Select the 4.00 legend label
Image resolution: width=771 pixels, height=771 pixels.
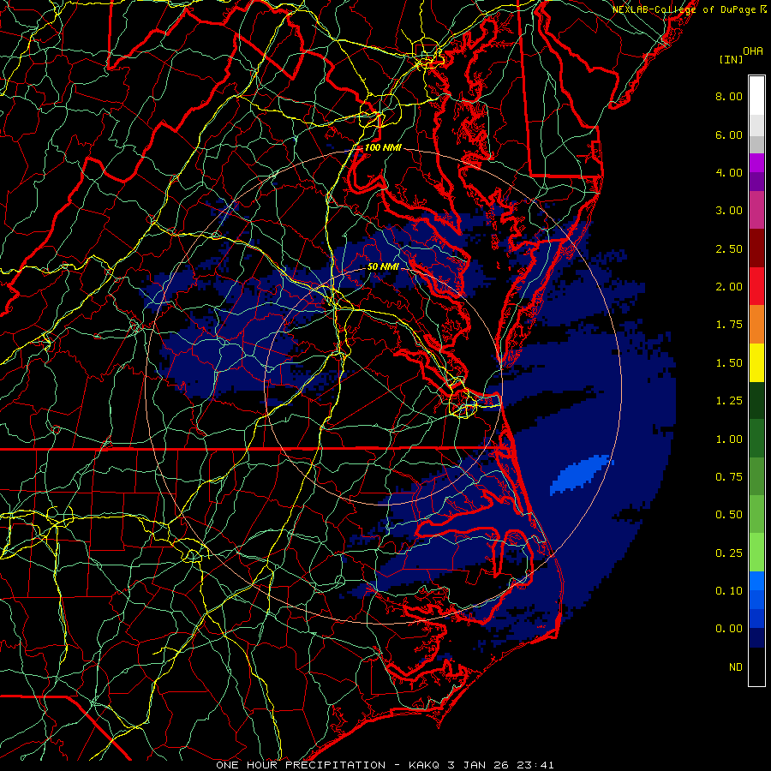[x=729, y=172]
